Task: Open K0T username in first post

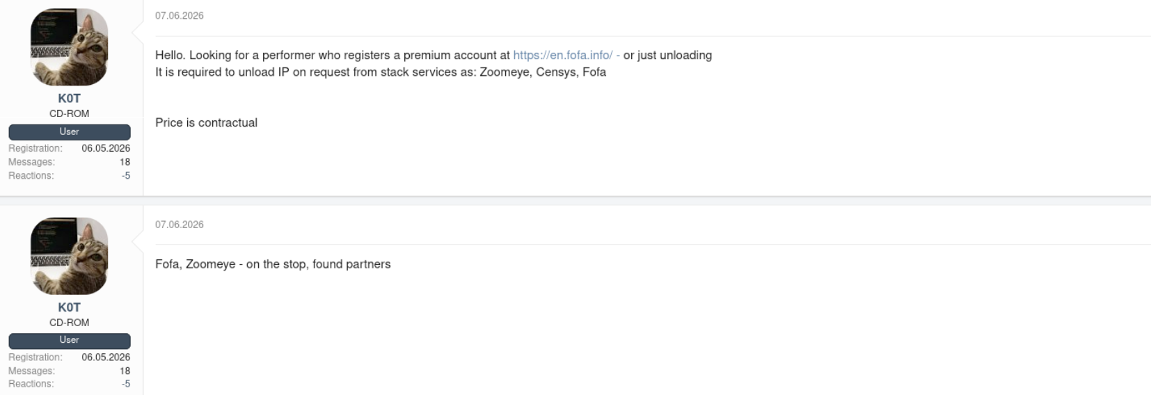Action: [x=70, y=98]
